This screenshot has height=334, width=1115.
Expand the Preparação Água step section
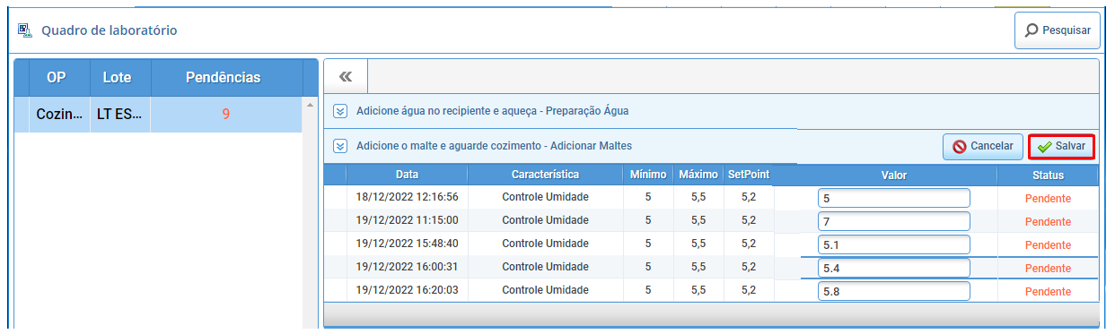click(x=340, y=111)
